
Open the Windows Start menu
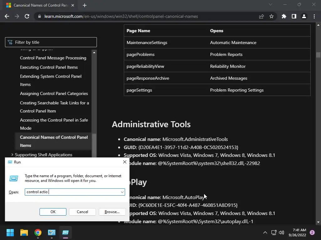[10, 232]
